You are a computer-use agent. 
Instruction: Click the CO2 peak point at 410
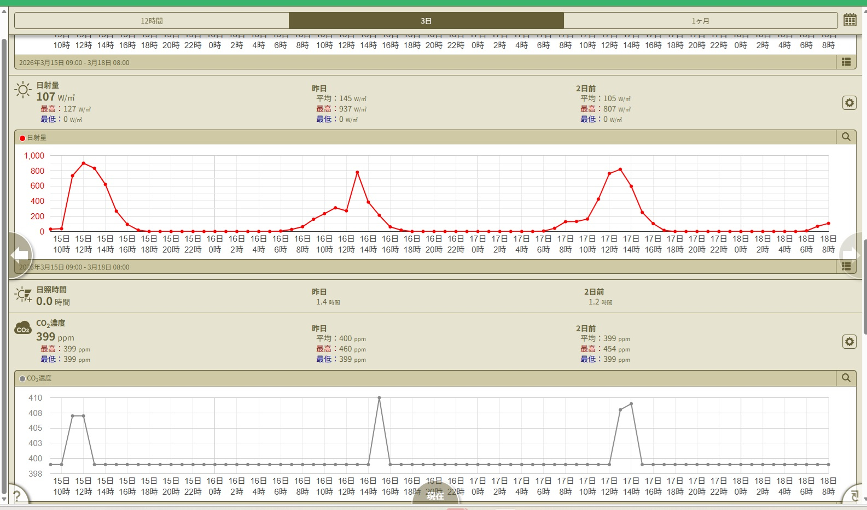(x=379, y=398)
